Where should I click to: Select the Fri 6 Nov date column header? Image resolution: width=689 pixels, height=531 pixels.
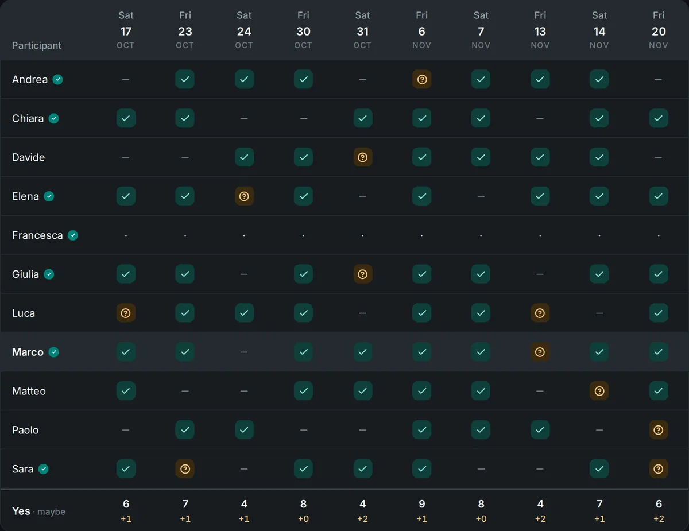[421, 30]
